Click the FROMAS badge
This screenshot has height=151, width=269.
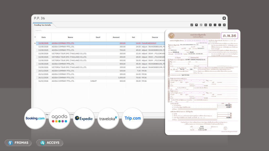[18, 143]
